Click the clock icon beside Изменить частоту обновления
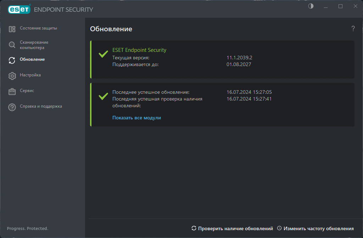 coord(279,228)
